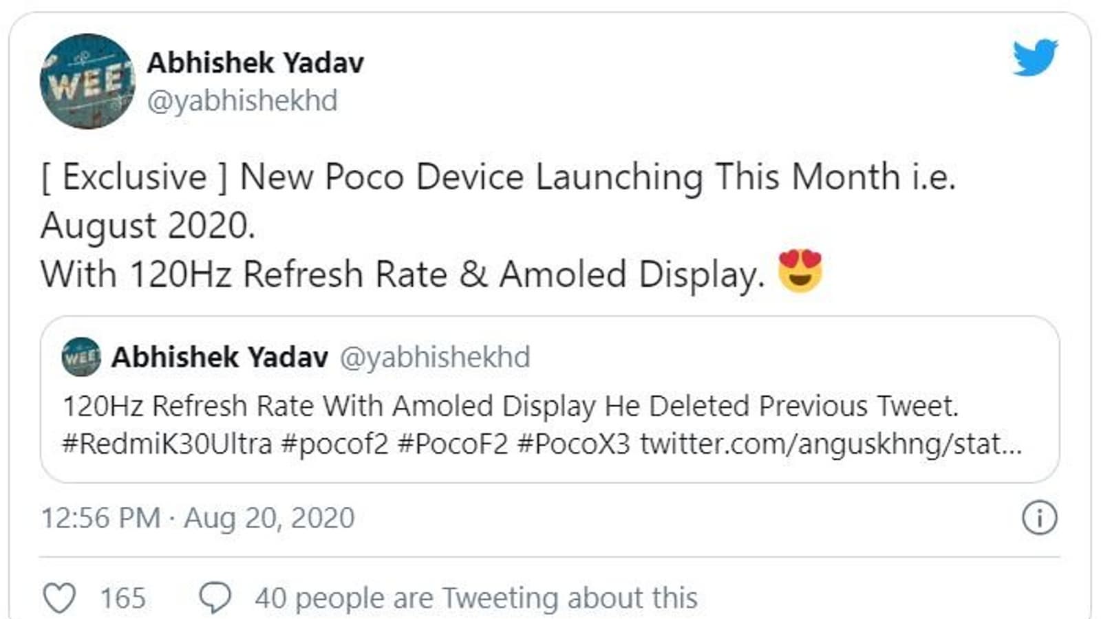
Task: Open the tweet info icon
Action: [x=1038, y=518]
